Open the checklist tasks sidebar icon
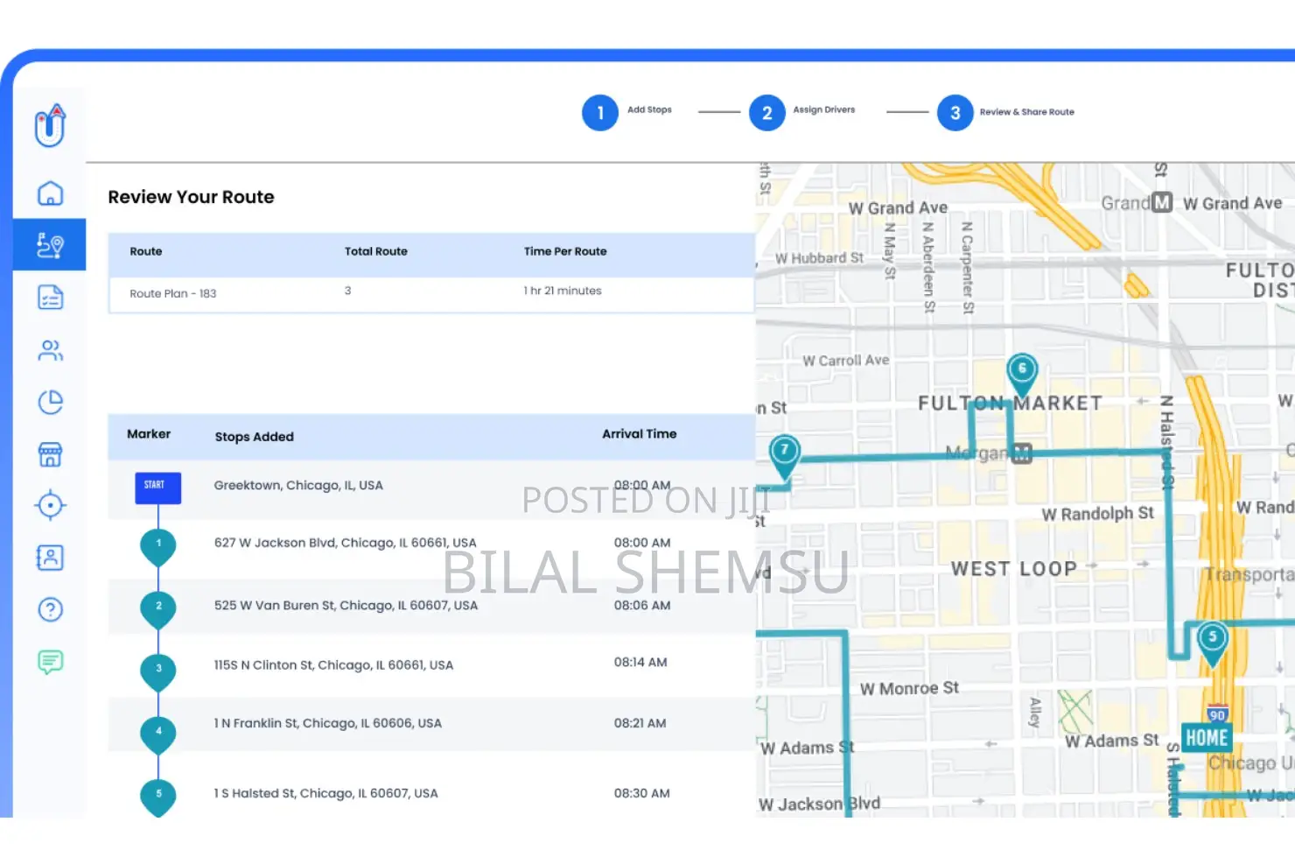The height and width of the screenshot is (864, 1295). 50,298
